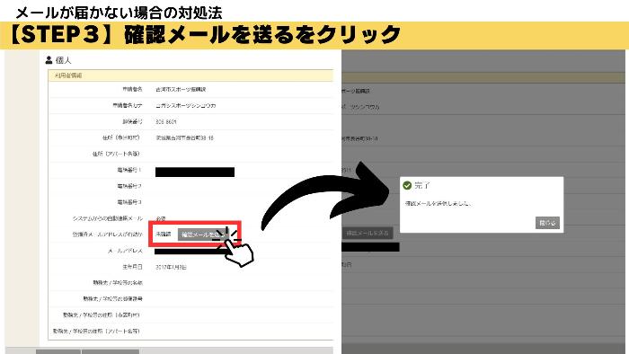
Task: Click the blacked-out phone number field
Action: tap(195, 172)
